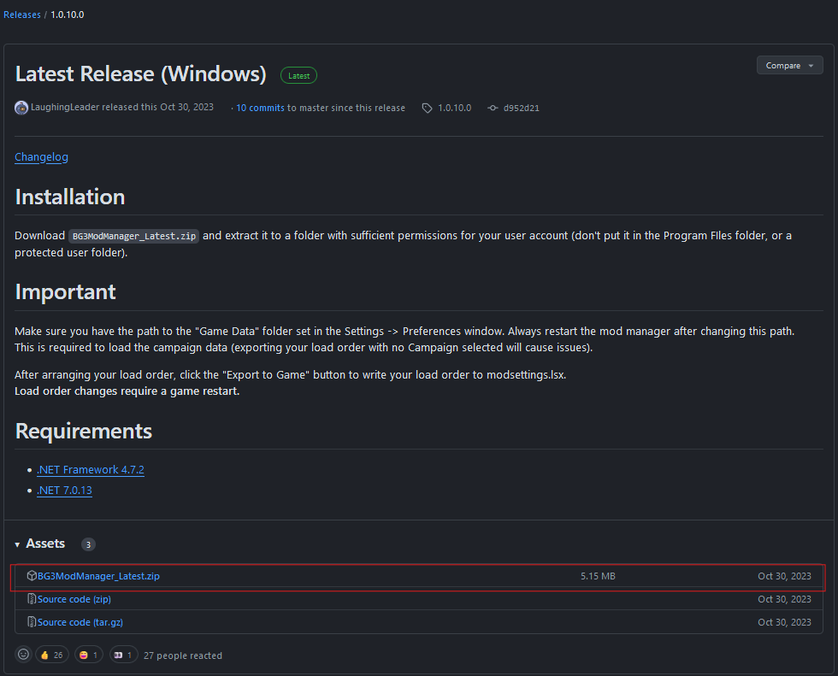Toggle the thumbs-up reaction with 26 votes
Image resolution: width=838 pixels, height=676 pixels.
click(x=51, y=654)
